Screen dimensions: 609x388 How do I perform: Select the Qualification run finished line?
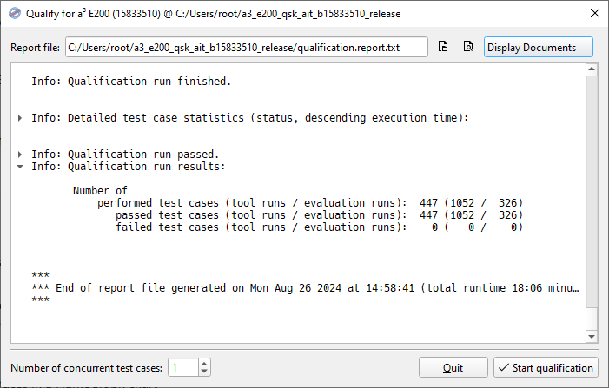(x=131, y=82)
